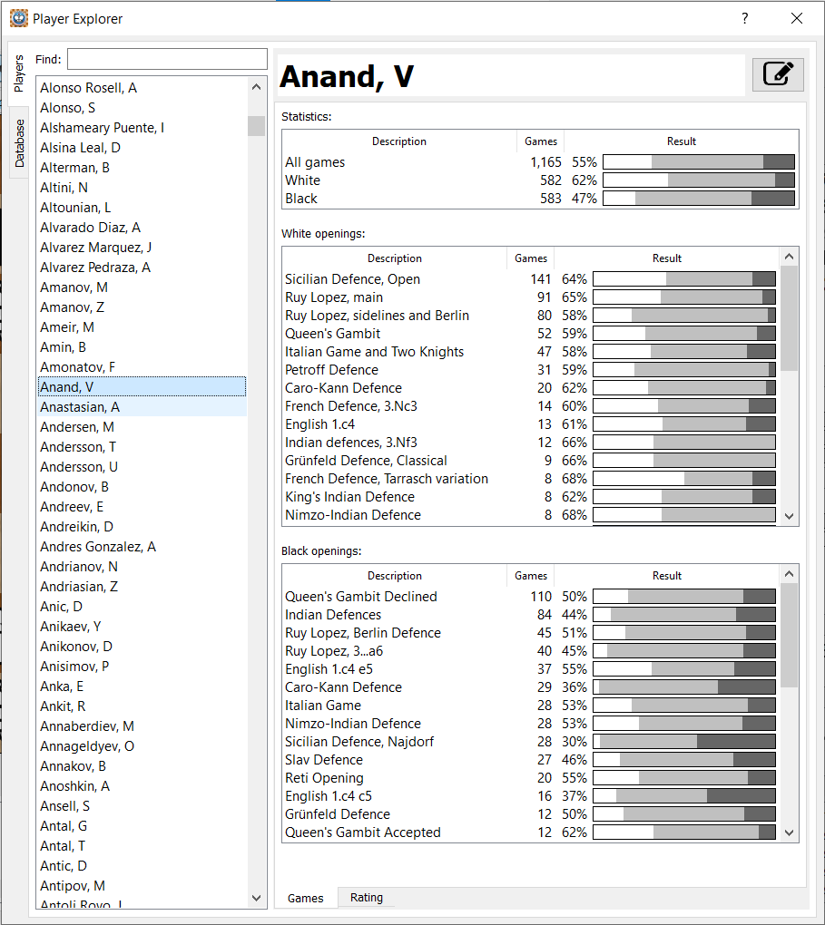Click the edit player pencil icon
Viewport: 825px width, 925px height.
(778, 74)
